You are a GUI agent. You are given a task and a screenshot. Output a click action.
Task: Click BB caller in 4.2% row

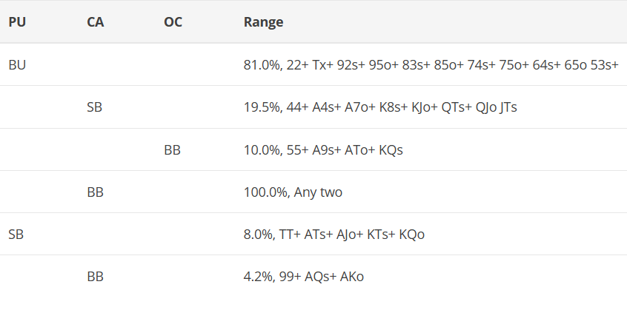coord(95,277)
